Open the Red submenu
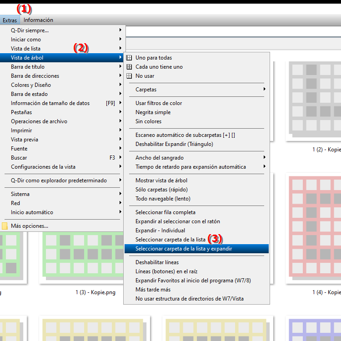The height and width of the screenshot is (341, 341). click(62, 203)
